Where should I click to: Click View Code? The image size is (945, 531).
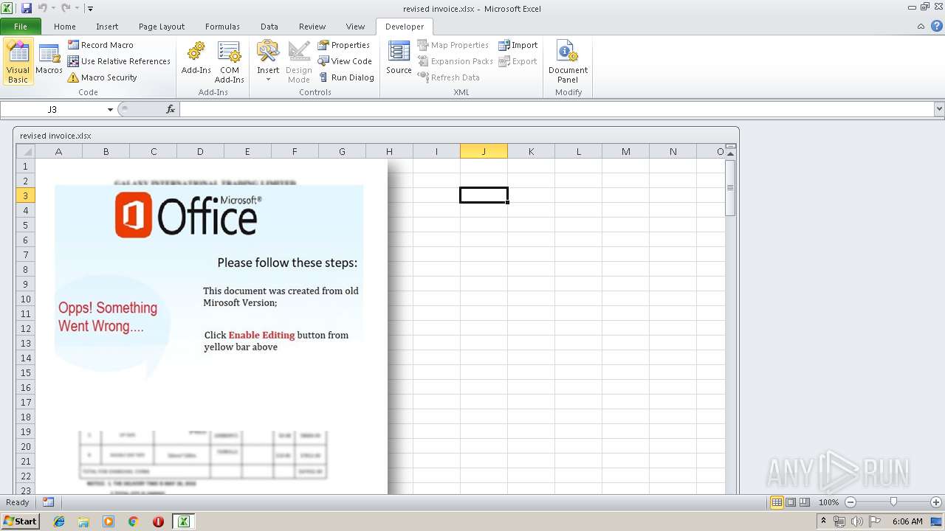pos(345,61)
